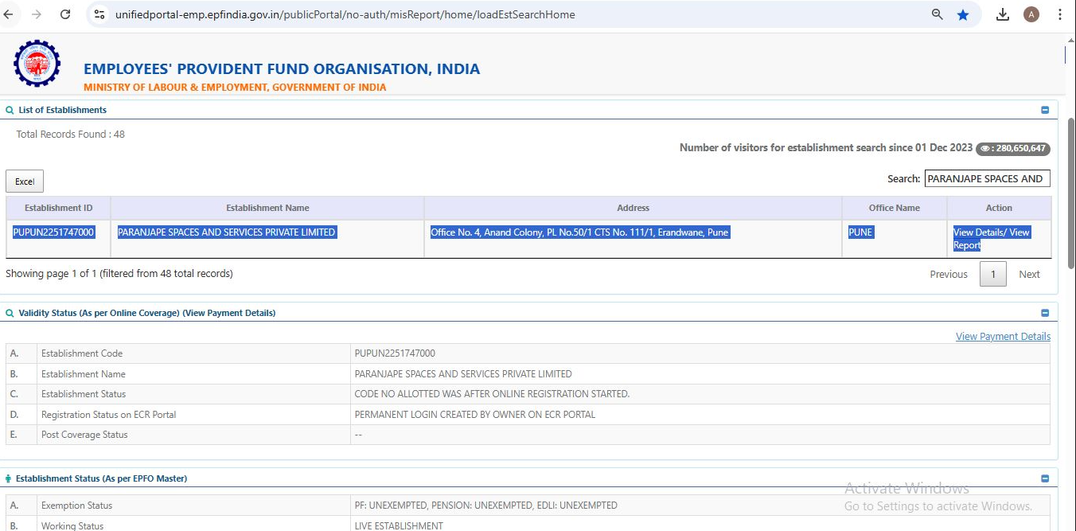
Task: Export the list with Excel button
Action: click(25, 182)
